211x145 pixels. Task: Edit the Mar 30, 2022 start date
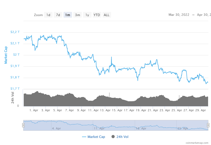click(x=179, y=15)
